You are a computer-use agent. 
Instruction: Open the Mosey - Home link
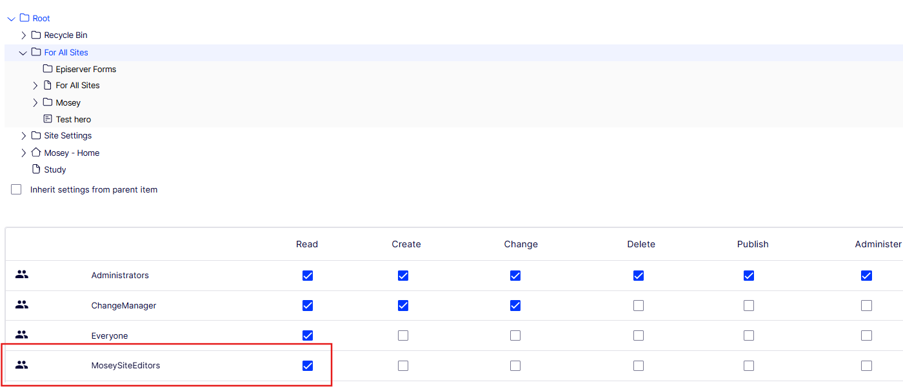pyautogui.click(x=72, y=153)
